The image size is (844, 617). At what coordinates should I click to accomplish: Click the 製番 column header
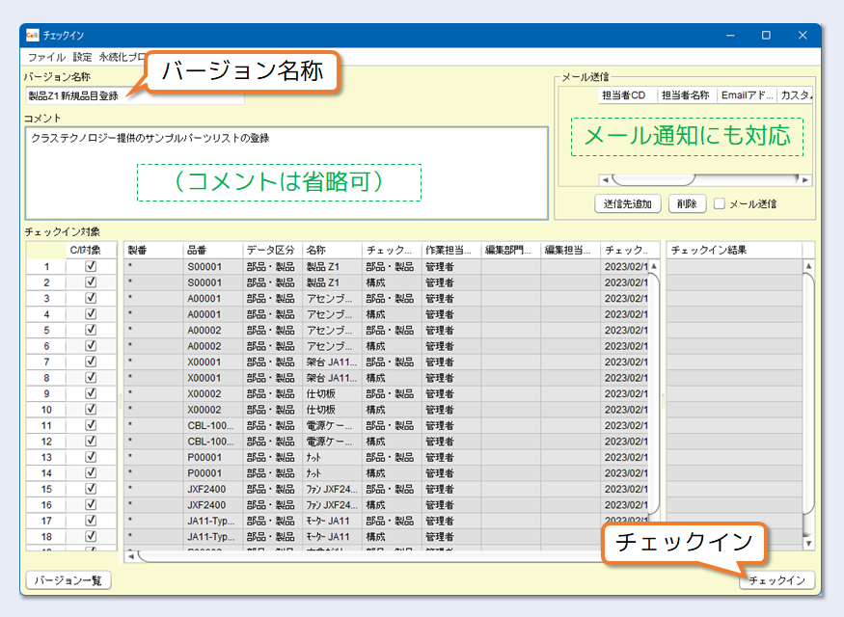(153, 250)
